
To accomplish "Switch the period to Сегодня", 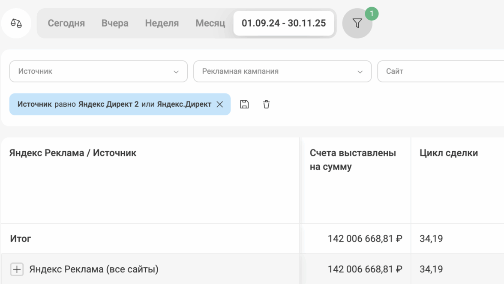I will [x=66, y=23].
